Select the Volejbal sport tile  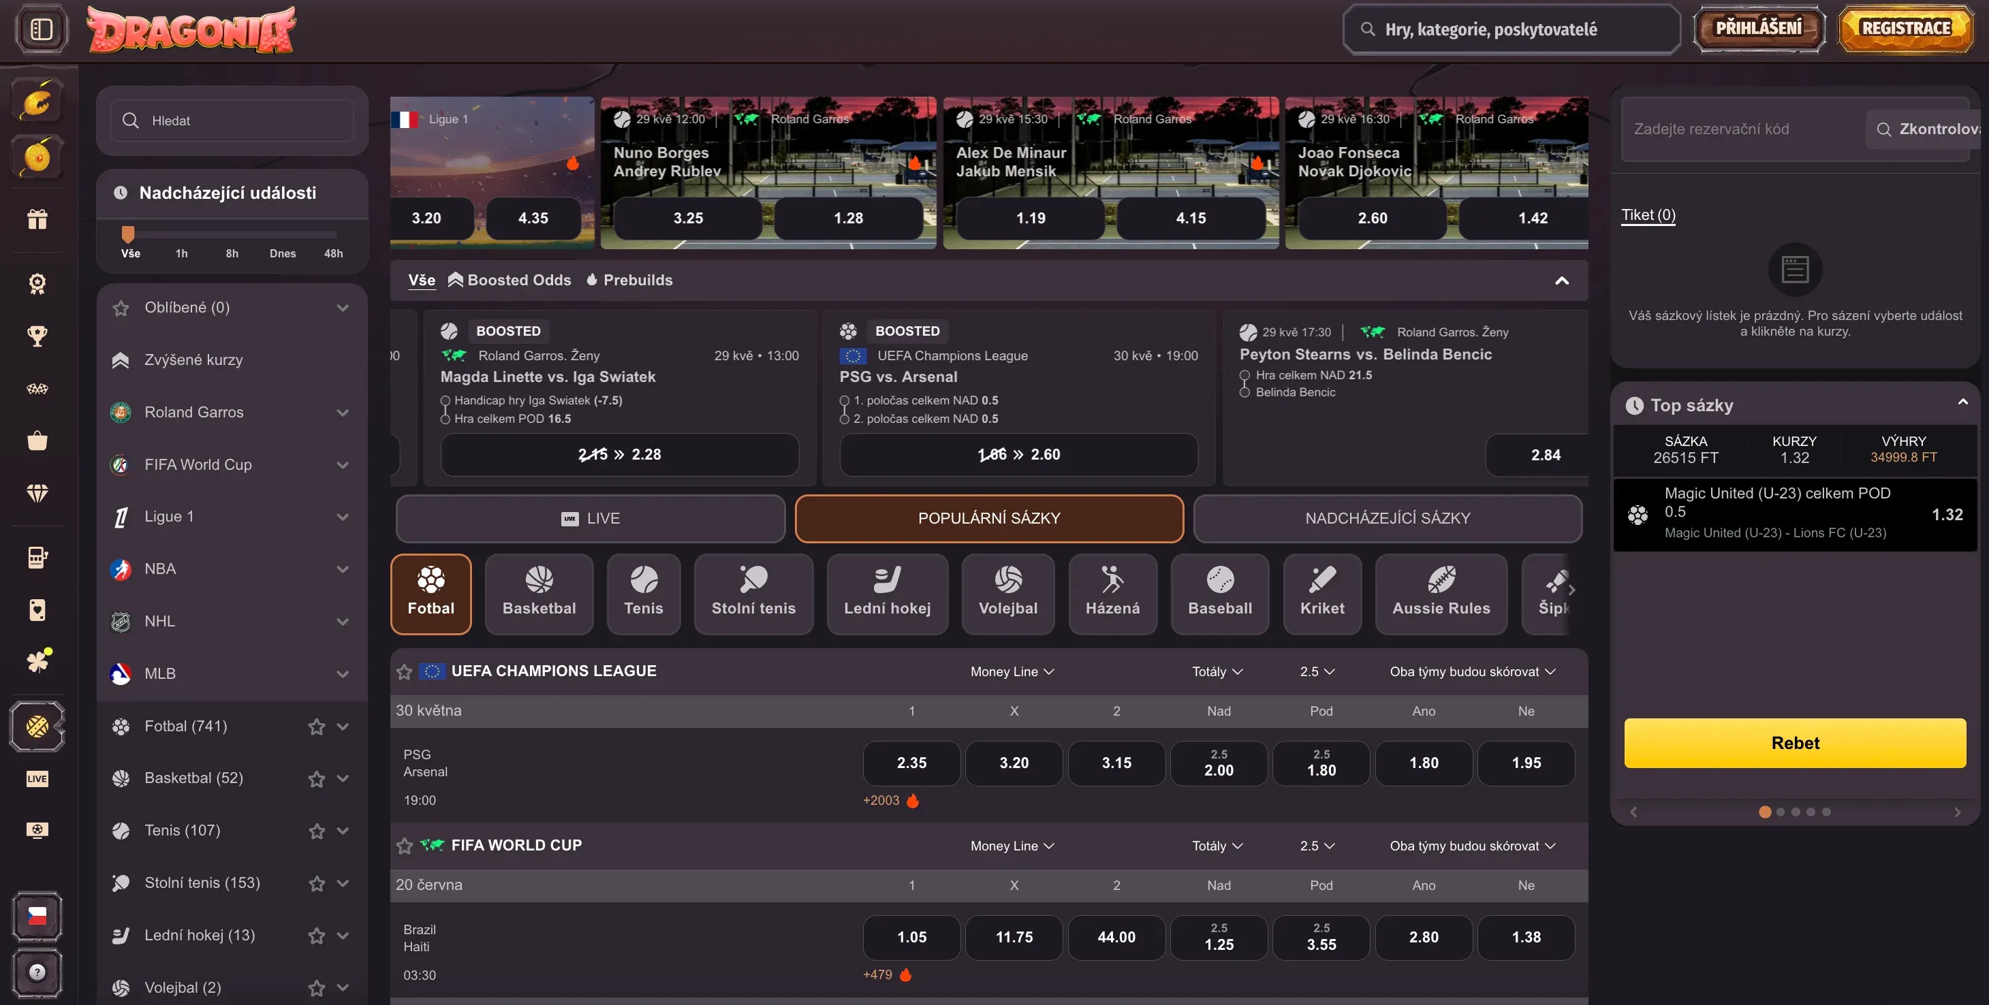1007,594
